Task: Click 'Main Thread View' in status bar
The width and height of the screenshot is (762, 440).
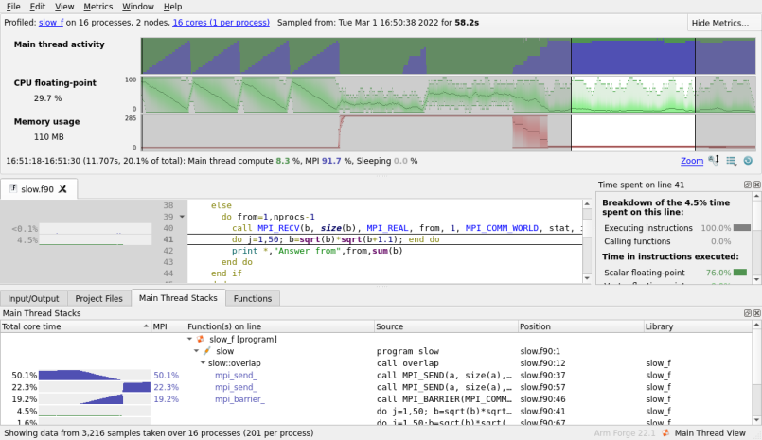Action: pos(710,432)
